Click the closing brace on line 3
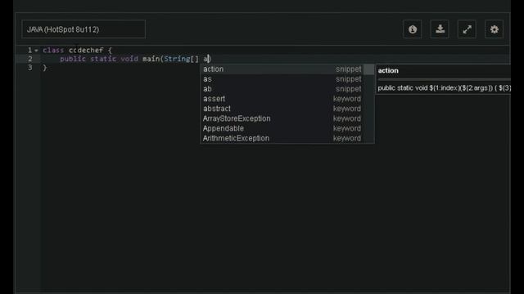 tap(45, 68)
